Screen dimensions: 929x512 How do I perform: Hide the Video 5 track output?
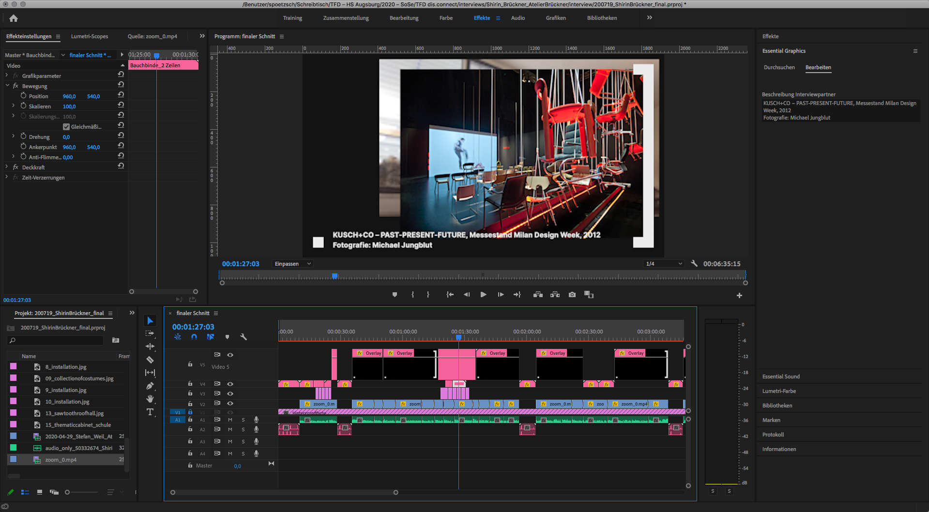click(x=230, y=355)
